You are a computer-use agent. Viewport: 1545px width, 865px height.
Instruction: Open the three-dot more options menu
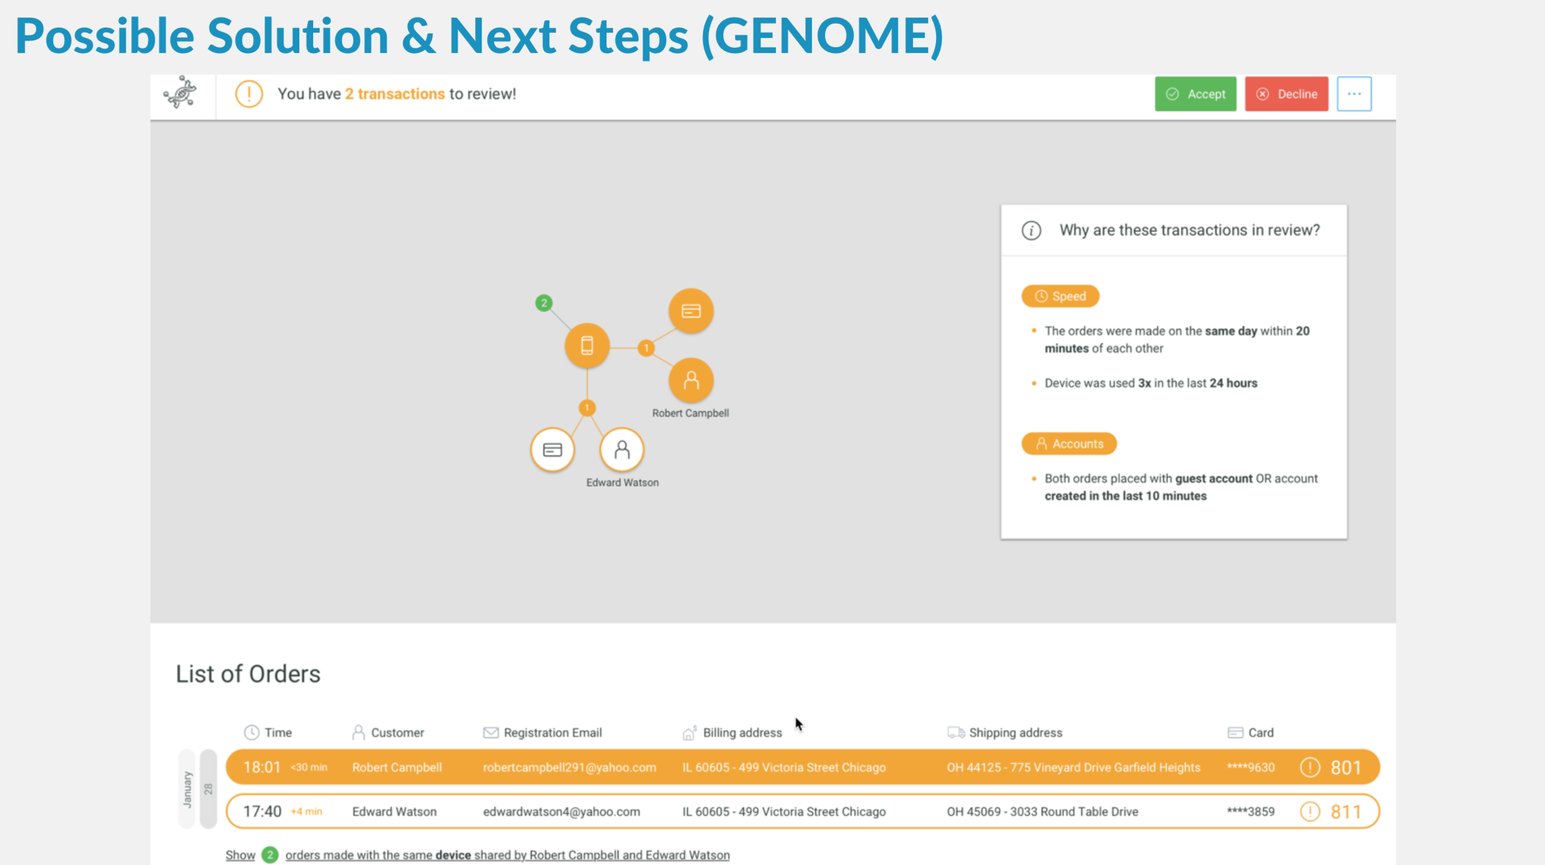click(1354, 94)
